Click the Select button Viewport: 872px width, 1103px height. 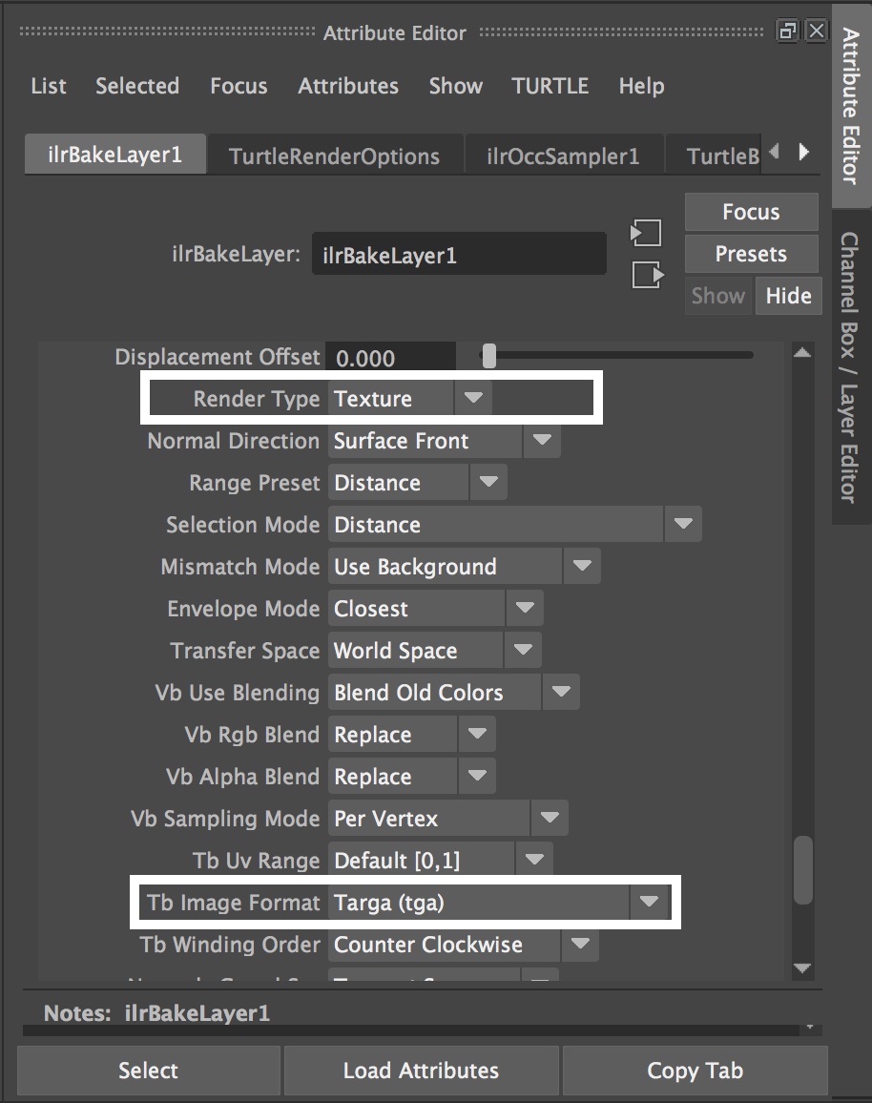(149, 1070)
